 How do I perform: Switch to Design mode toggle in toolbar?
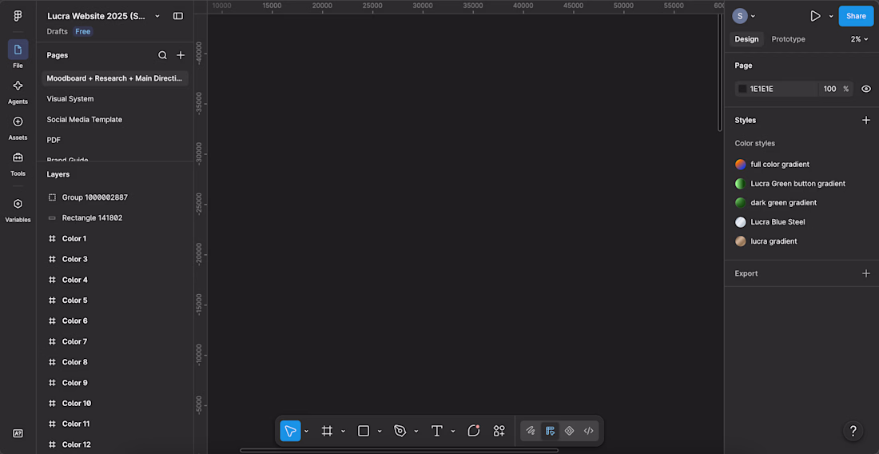(550, 431)
